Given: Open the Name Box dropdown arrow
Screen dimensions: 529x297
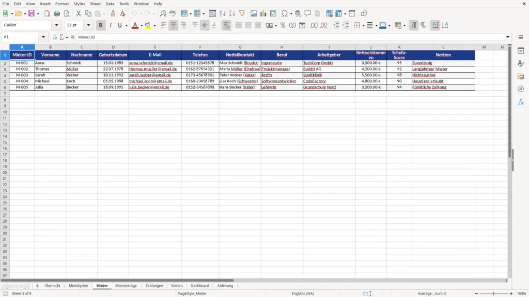Looking at the screenshot, I should pos(43,37).
